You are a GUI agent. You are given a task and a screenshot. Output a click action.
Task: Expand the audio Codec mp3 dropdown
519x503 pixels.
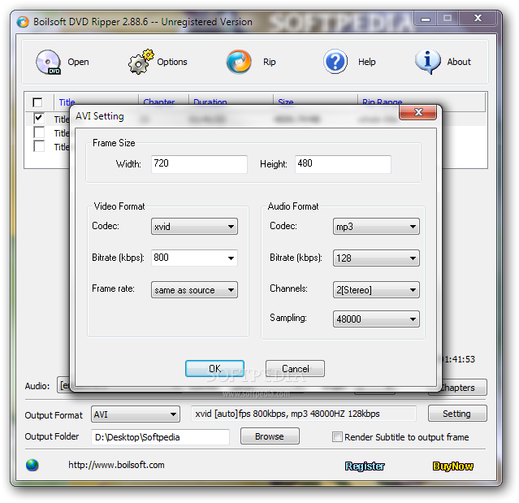click(x=376, y=227)
